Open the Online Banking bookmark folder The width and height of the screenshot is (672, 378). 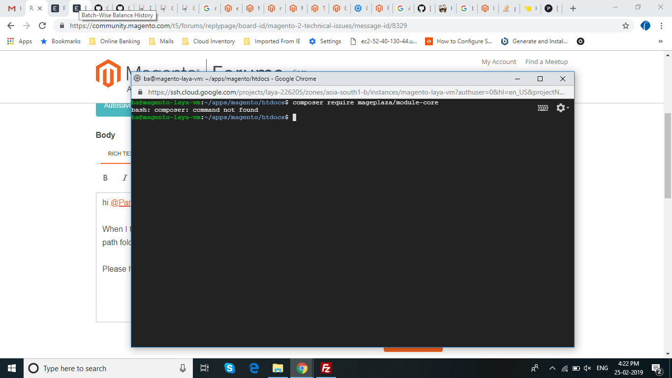point(115,41)
